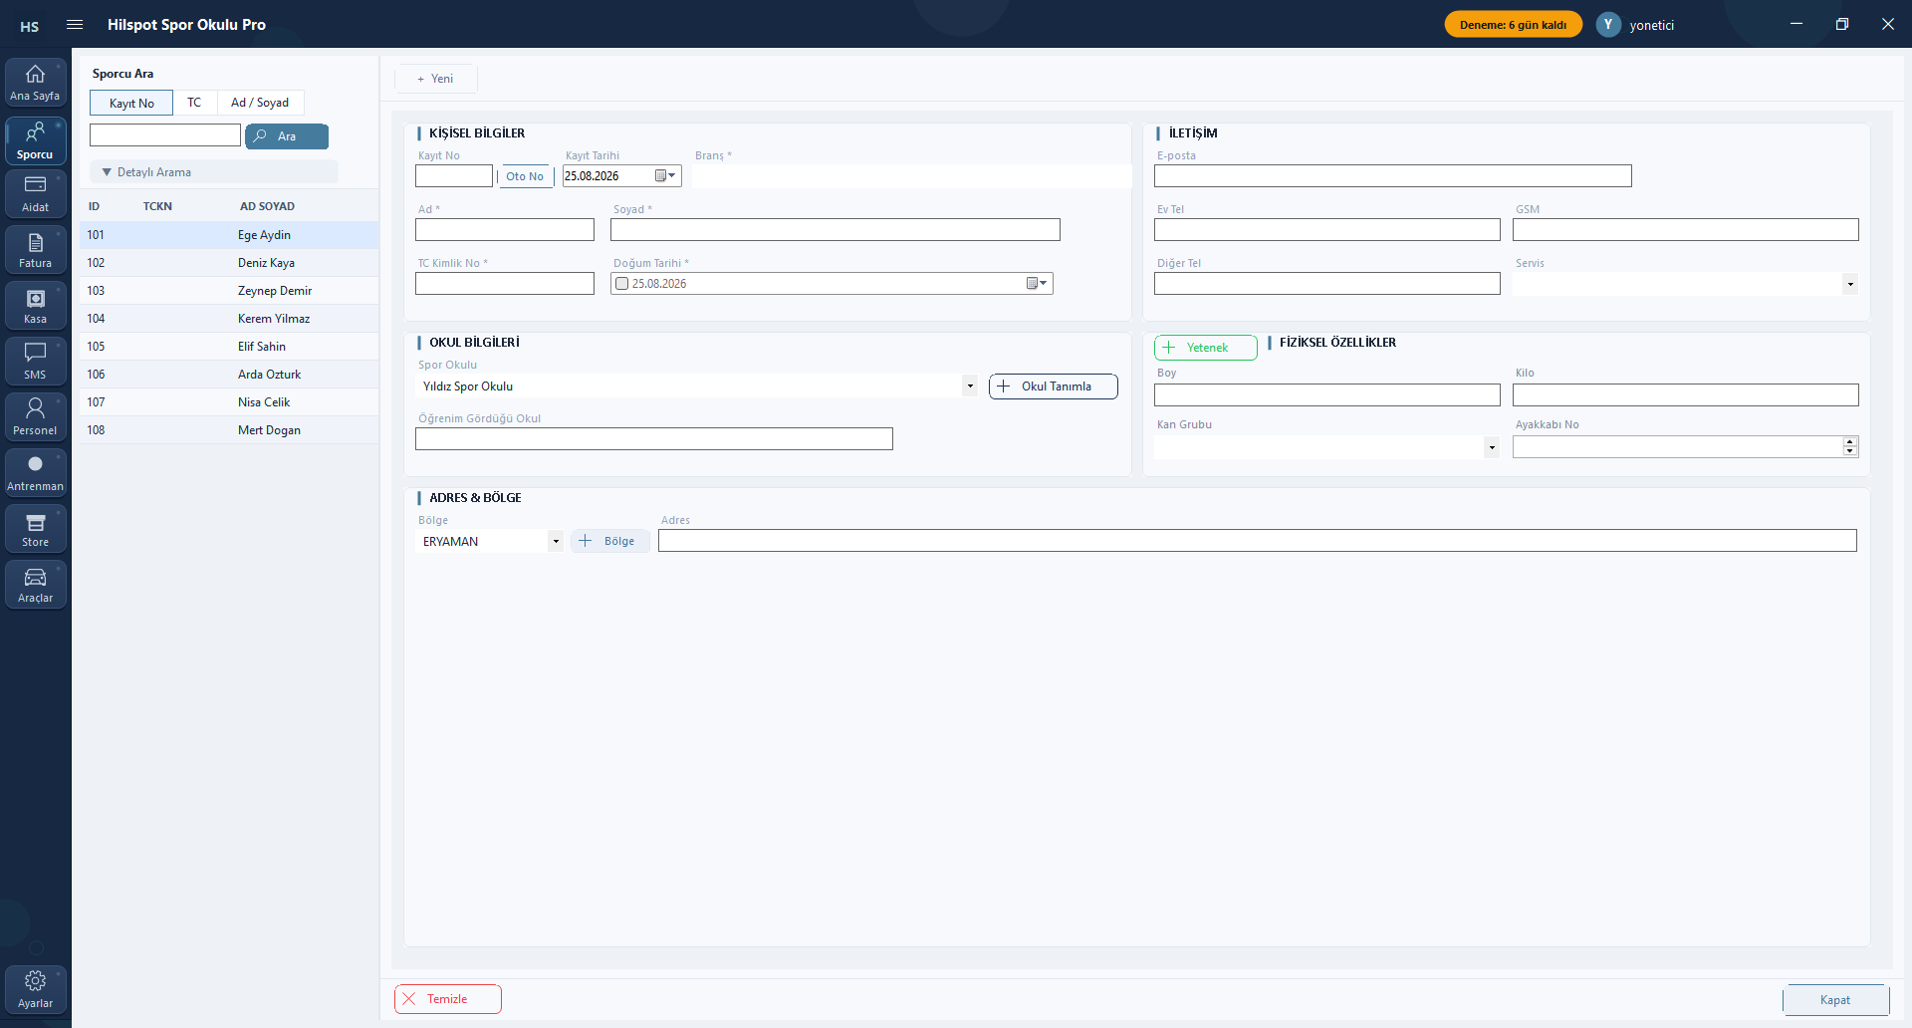This screenshot has width=1912, height=1028.
Task: Open the Ana Sayfa home icon
Action: (35, 83)
